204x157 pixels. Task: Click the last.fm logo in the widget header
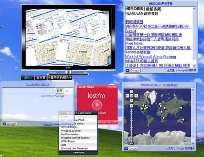click(x=112, y=87)
